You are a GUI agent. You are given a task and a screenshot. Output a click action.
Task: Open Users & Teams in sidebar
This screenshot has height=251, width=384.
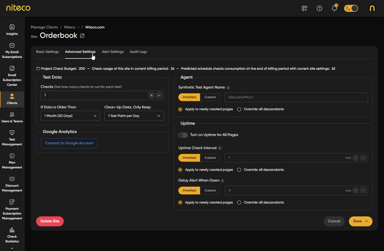point(12,117)
